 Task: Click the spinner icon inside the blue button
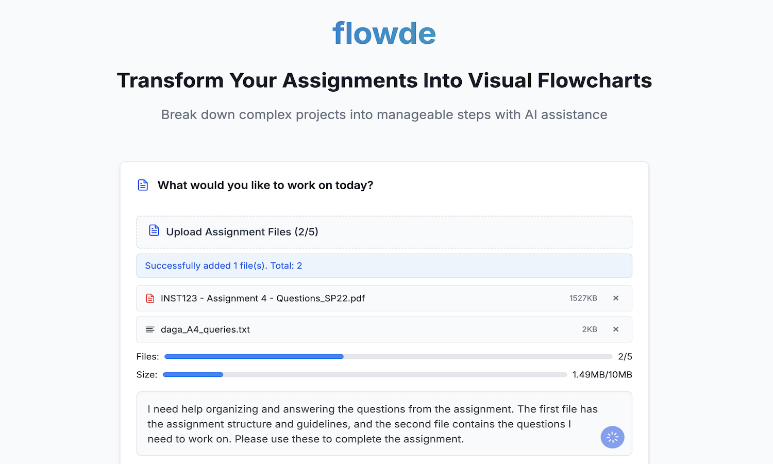pyautogui.click(x=612, y=437)
